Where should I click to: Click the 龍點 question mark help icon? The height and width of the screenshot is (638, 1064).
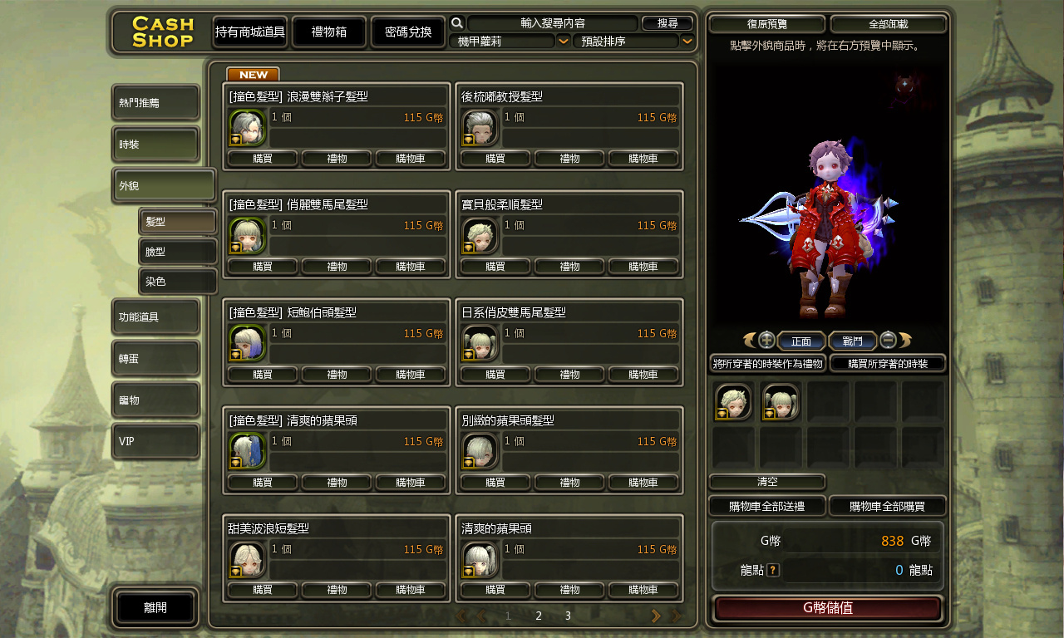click(773, 570)
